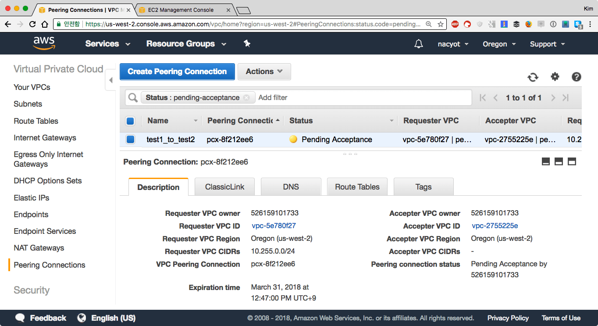The image size is (598, 326).
Task: Switch to the DNS tab
Action: tap(291, 187)
